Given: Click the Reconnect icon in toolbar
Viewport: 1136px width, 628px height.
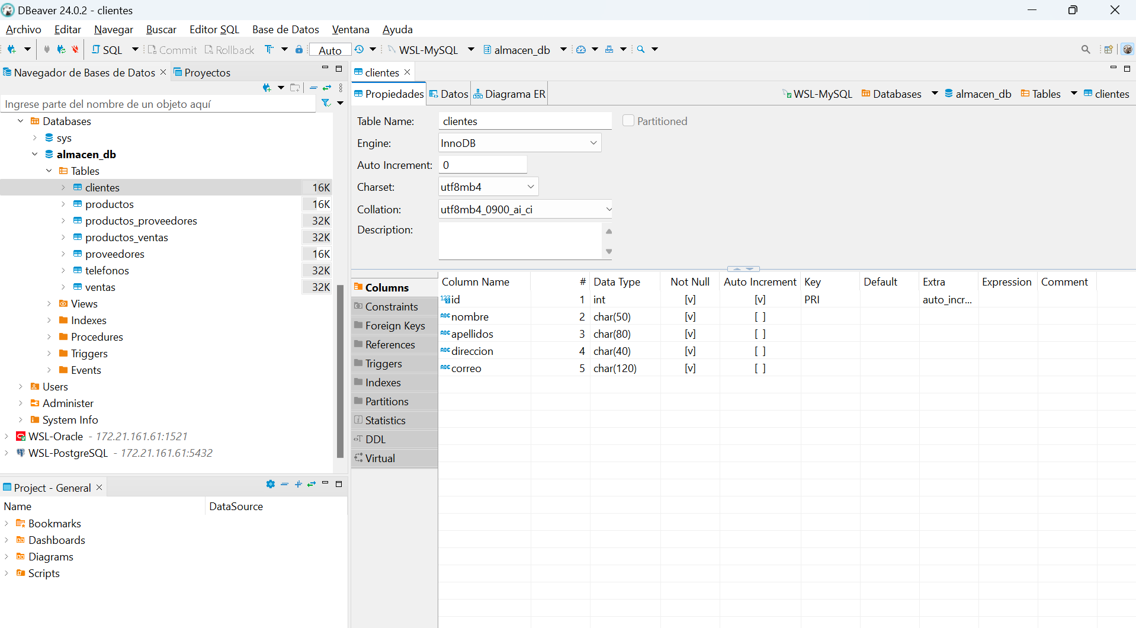Looking at the screenshot, I should [61, 49].
